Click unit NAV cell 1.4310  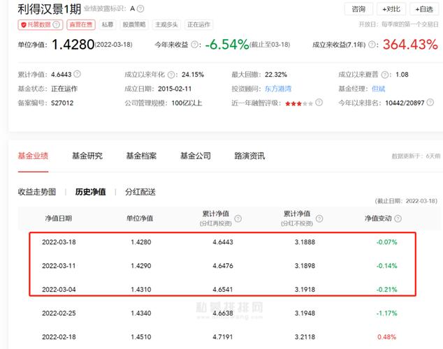pos(141,290)
